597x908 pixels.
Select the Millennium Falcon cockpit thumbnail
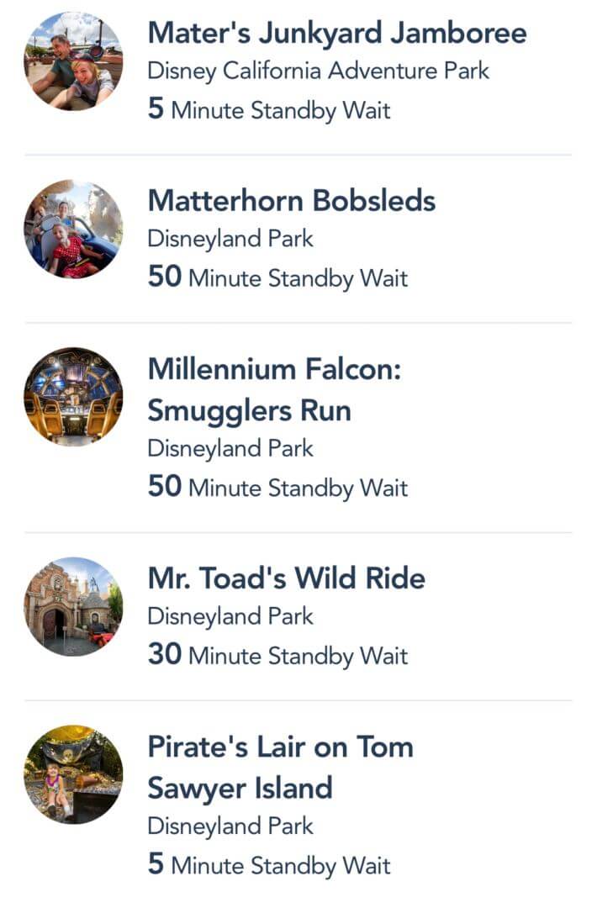pos(73,397)
